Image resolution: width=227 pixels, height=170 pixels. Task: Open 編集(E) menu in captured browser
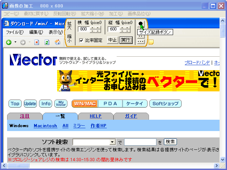(36, 32)
